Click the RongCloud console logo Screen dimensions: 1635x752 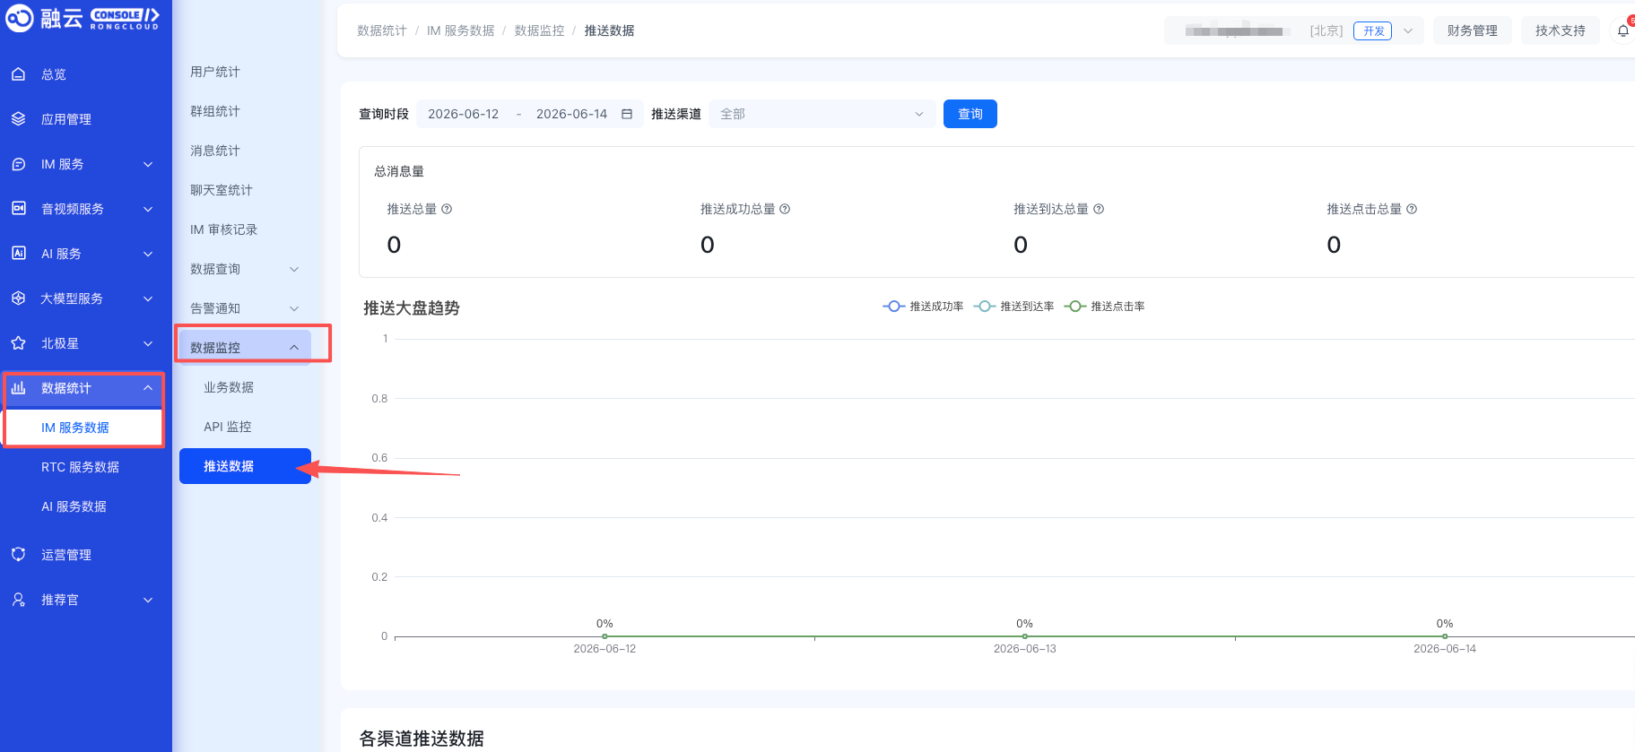pos(83,18)
